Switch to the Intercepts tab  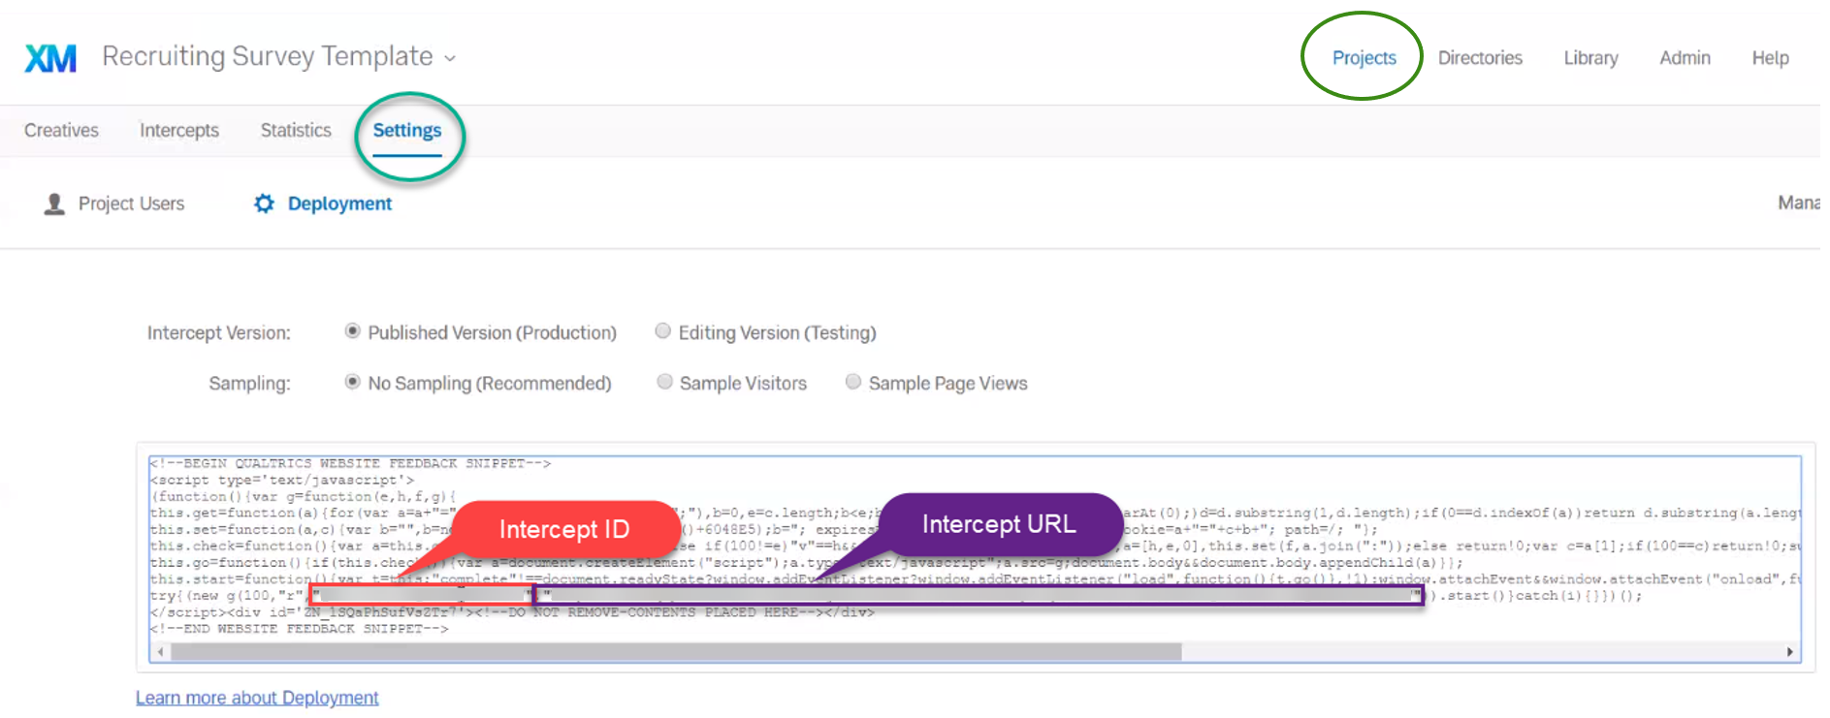pos(179,130)
